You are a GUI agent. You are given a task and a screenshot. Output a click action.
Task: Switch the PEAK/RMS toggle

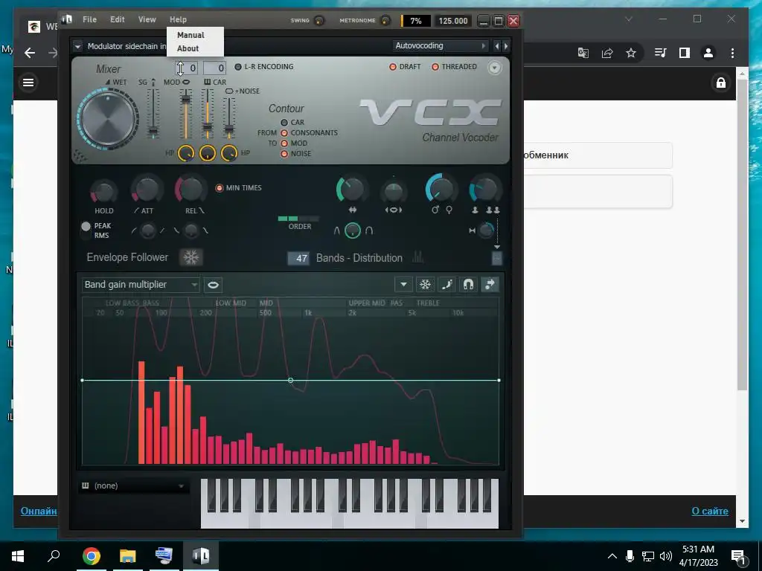tap(86, 230)
